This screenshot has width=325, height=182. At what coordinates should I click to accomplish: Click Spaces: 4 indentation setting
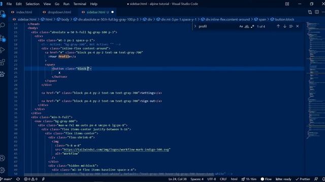197,179
